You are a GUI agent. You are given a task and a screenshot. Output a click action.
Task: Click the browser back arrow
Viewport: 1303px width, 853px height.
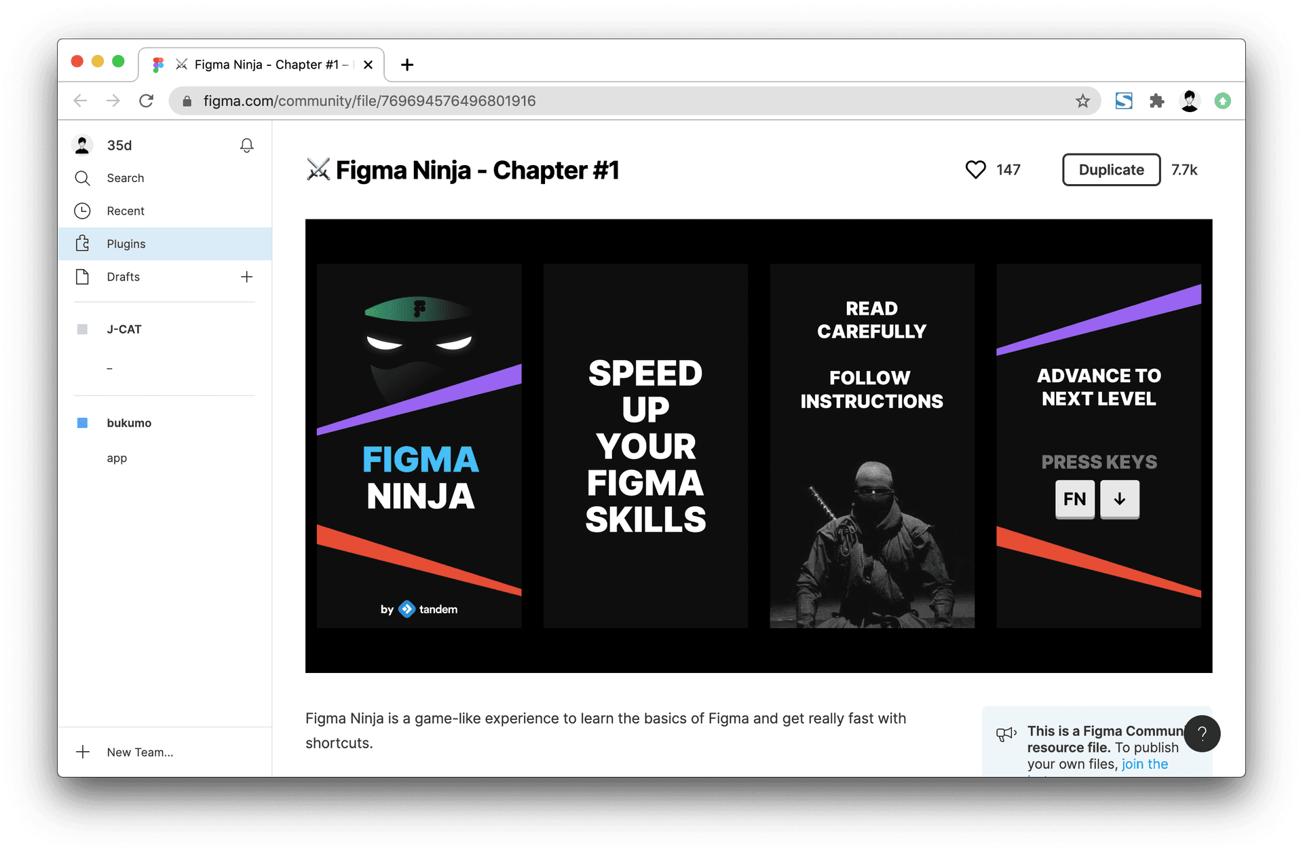81,101
